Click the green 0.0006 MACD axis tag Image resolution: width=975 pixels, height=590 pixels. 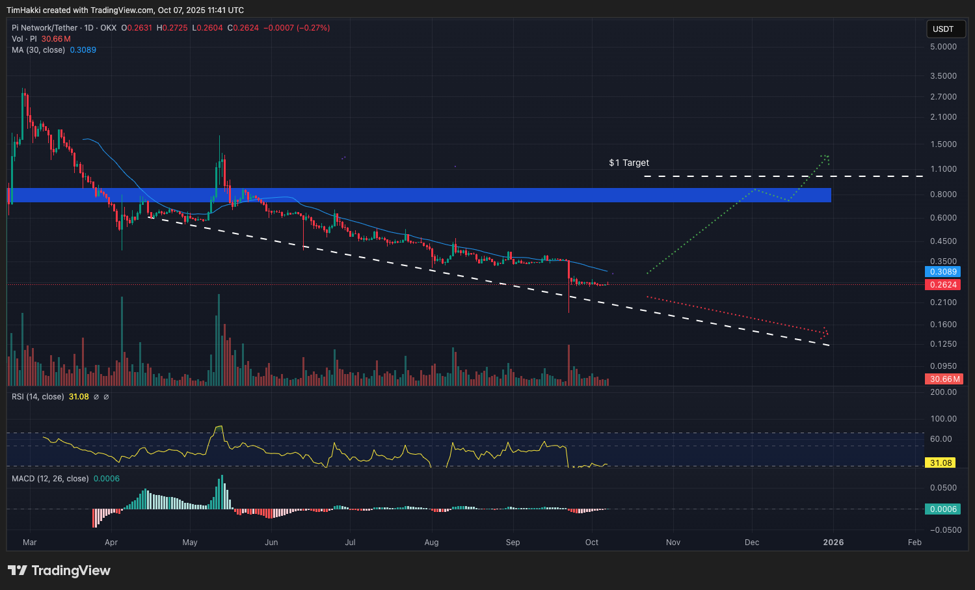(943, 509)
